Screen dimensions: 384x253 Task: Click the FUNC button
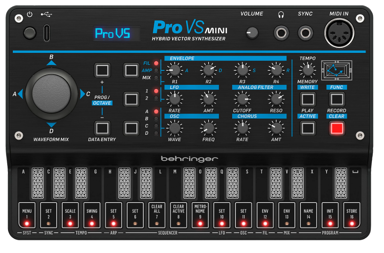point(337,99)
